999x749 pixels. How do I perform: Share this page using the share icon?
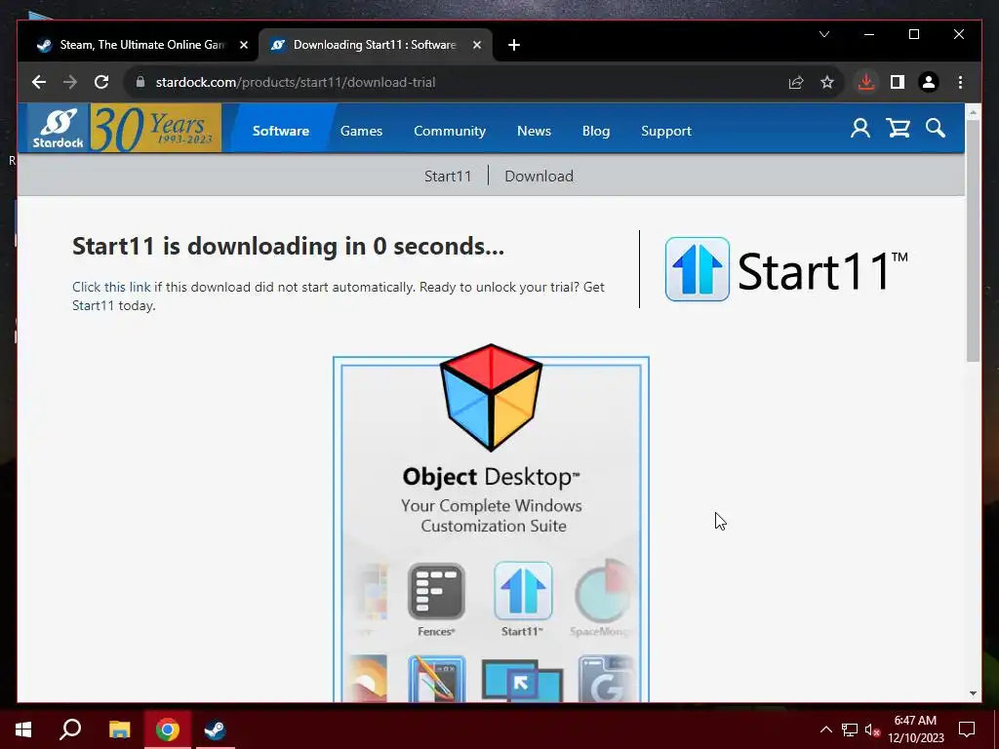796,82
